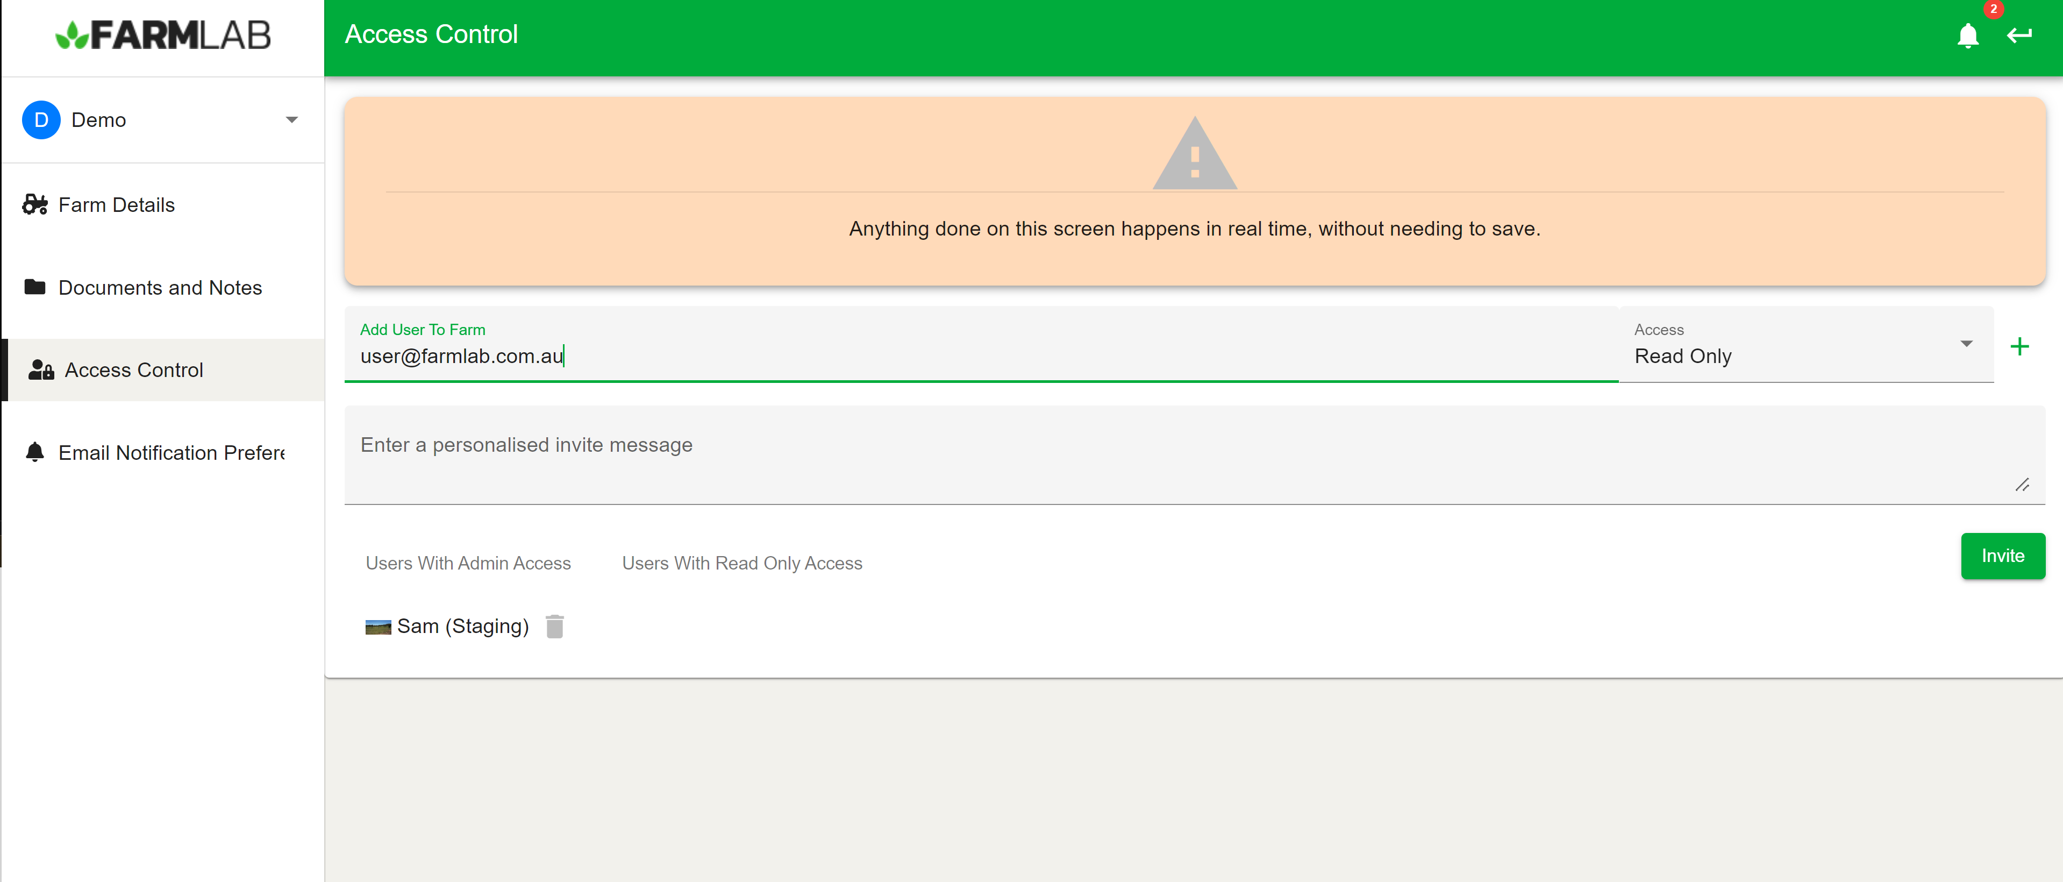Switch to Users With Read Only Access tab
This screenshot has height=882, width=2063.
click(x=741, y=563)
